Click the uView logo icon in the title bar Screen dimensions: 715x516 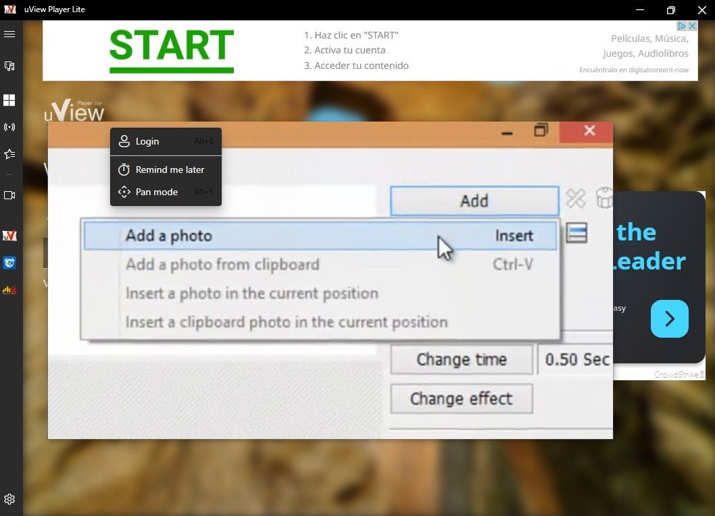(10, 9)
